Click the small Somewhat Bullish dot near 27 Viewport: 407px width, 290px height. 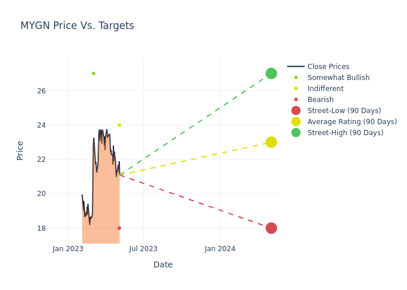(x=93, y=74)
